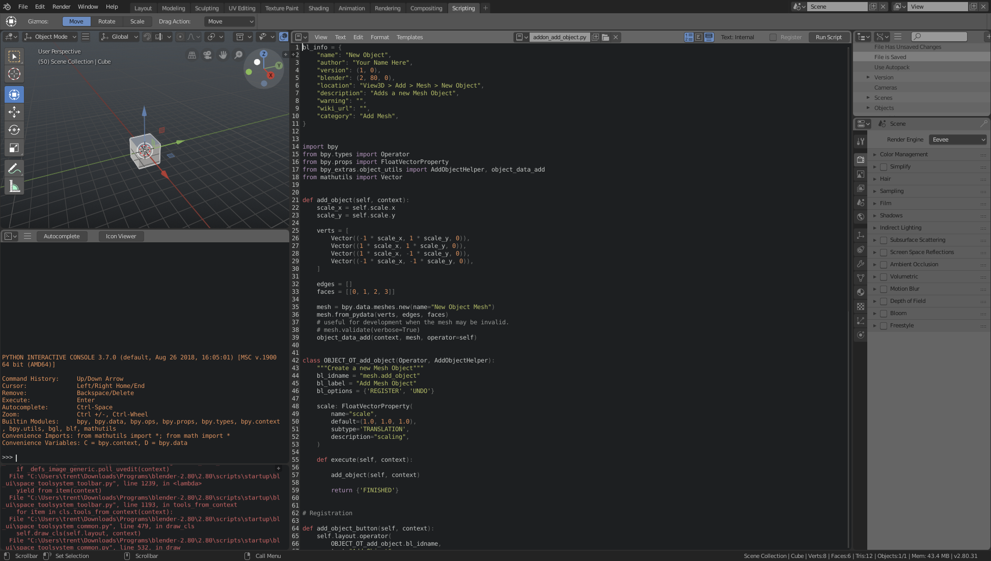Open the Global transform orientation dropdown
The image size is (991, 561).
(x=119, y=37)
